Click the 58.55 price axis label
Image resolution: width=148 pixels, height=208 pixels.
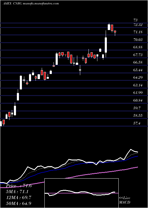click(138, 116)
